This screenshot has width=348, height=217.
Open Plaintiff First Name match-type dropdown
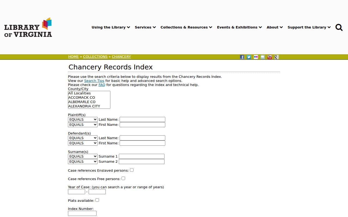[x=83, y=125]
